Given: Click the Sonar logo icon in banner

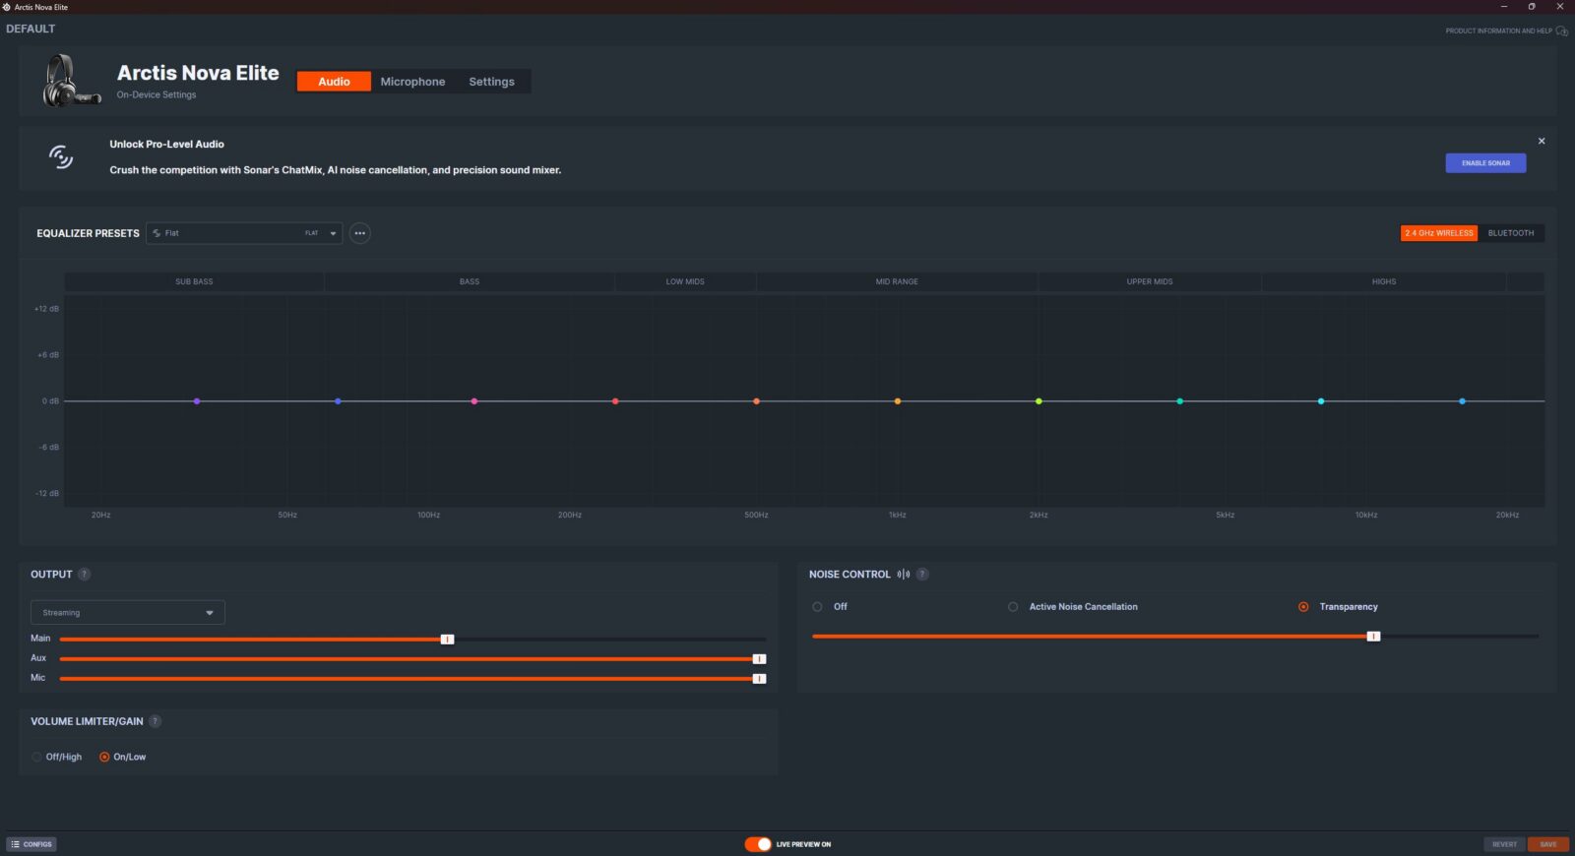Looking at the screenshot, I should tap(61, 156).
